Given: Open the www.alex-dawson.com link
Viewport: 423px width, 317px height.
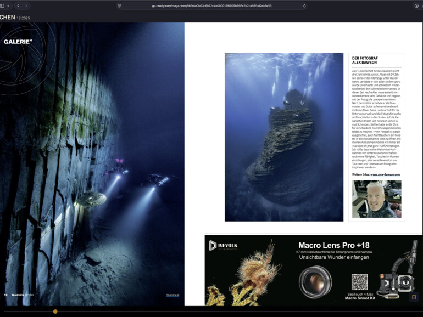Looking at the screenshot, I should (x=385, y=174).
